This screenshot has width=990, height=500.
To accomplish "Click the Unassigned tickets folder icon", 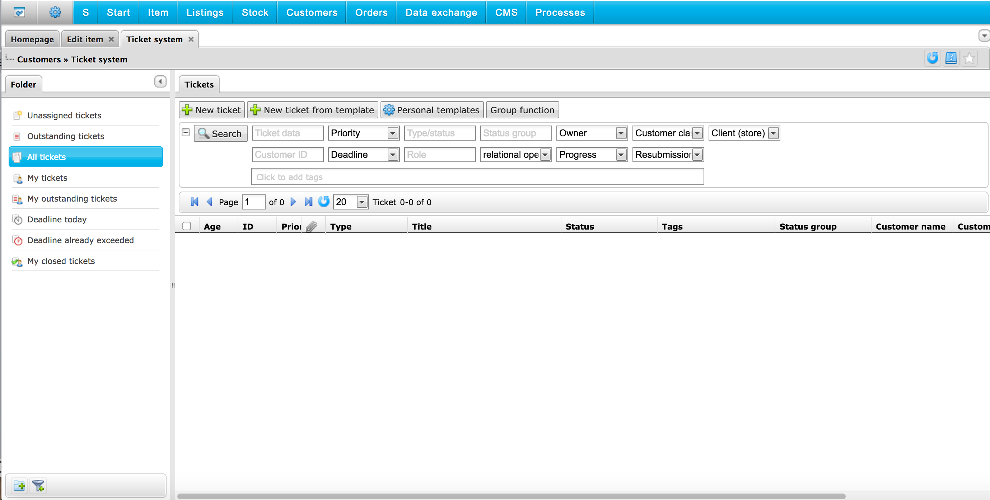I will [17, 115].
